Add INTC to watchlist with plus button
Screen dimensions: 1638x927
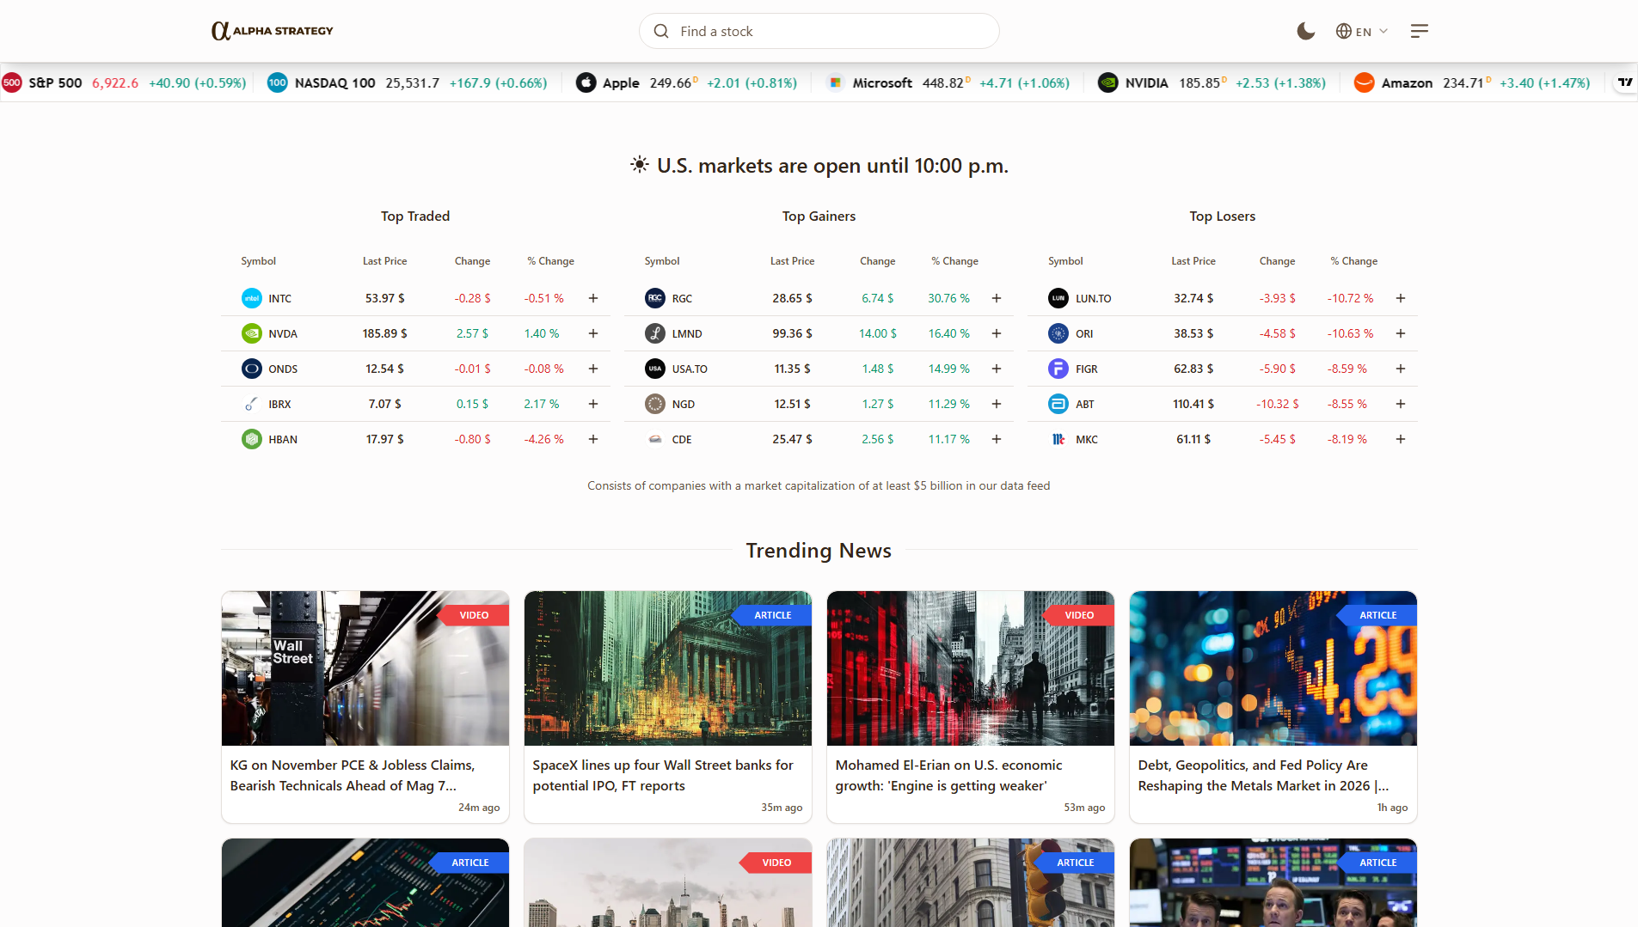pyautogui.click(x=592, y=298)
